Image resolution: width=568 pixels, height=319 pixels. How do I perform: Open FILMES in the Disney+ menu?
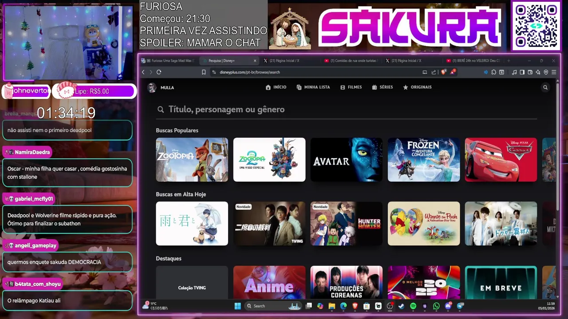[351, 87]
